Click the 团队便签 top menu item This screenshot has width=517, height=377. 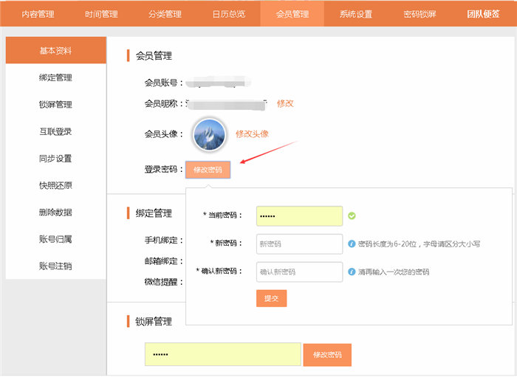(483, 14)
